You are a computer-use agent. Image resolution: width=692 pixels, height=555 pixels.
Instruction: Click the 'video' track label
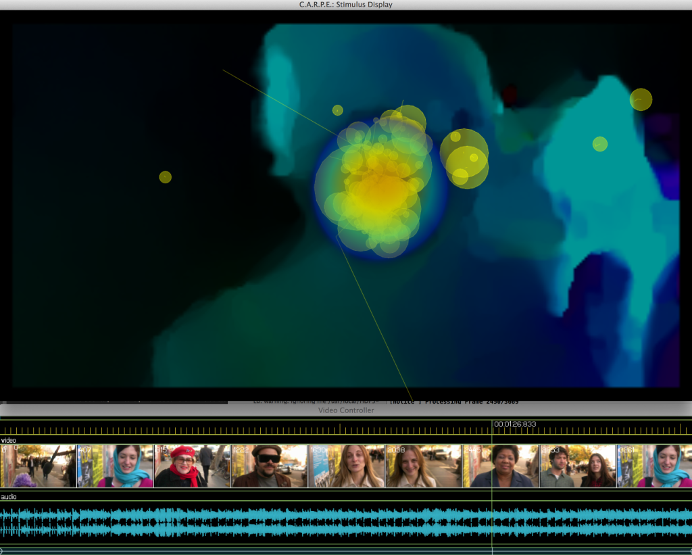point(9,441)
